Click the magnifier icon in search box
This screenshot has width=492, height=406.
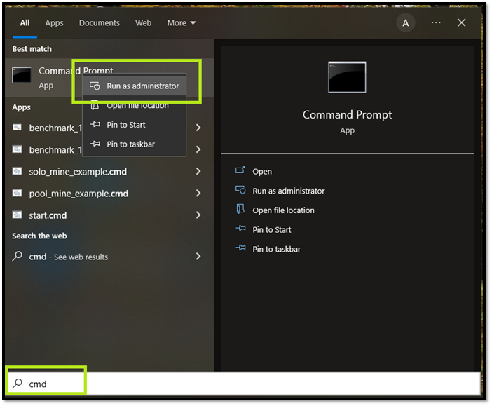coord(18,383)
